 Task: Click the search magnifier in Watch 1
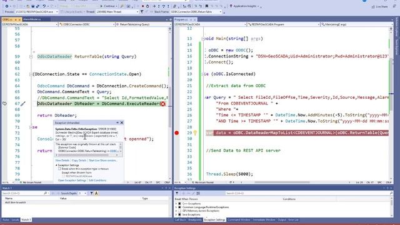45,193
